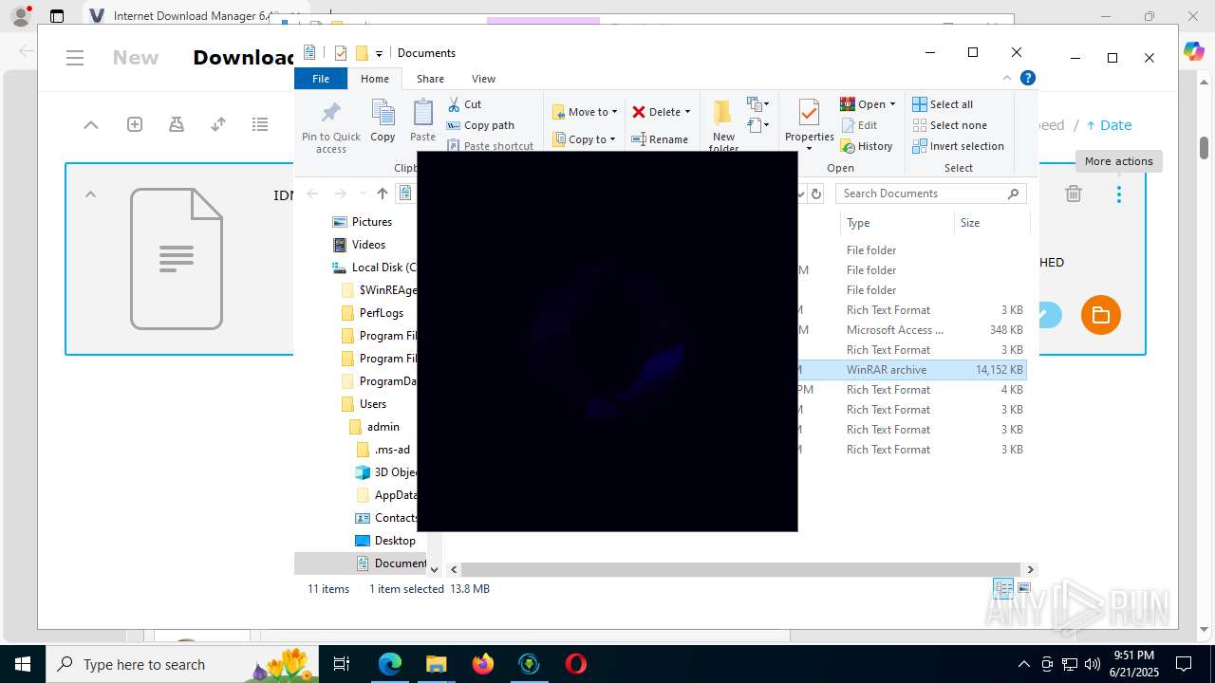Open Customize Quick Access Toolbar dropdown
This screenshot has width=1215, height=683.
tap(379, 53)
